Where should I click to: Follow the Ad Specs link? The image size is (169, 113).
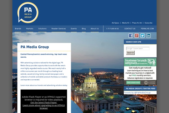[115, 23]
